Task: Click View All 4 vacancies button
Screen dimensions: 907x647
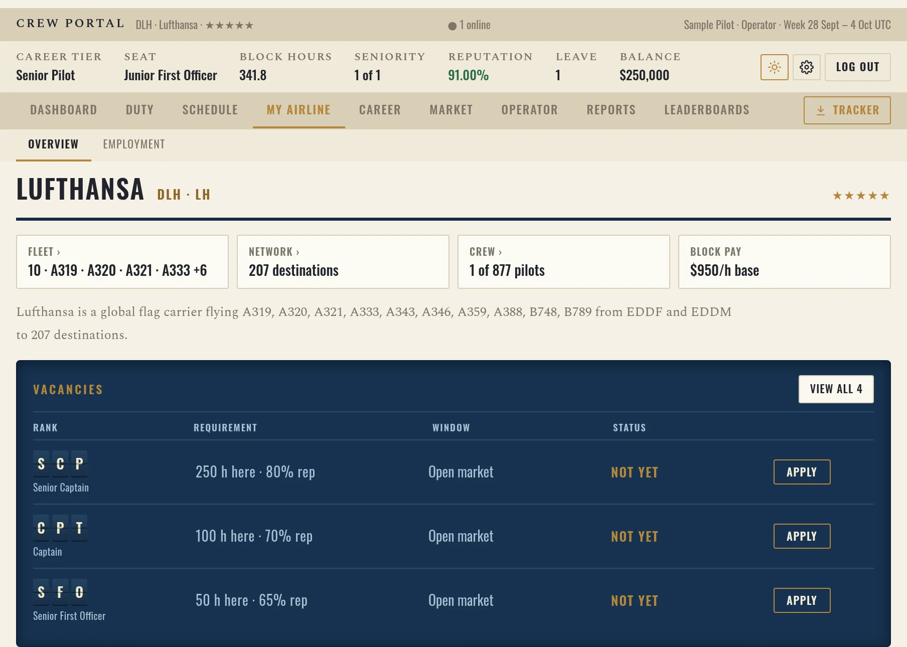Action: click(x=836, y=389)
